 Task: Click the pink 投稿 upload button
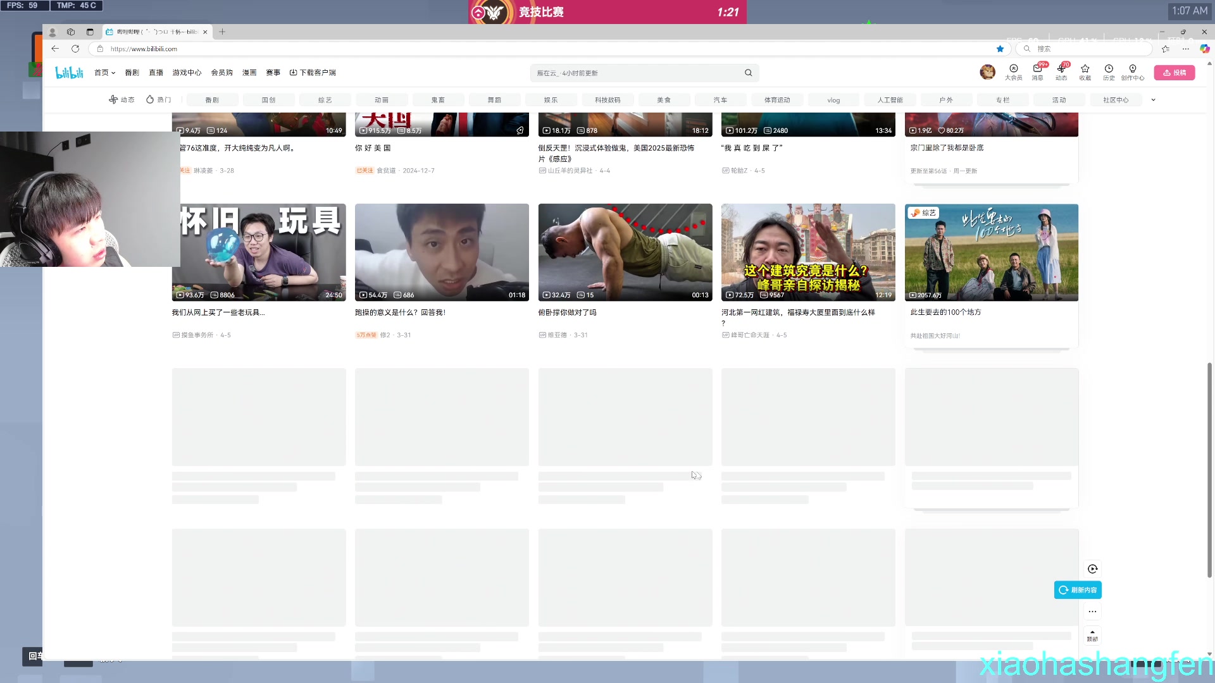pos(1174,73)
